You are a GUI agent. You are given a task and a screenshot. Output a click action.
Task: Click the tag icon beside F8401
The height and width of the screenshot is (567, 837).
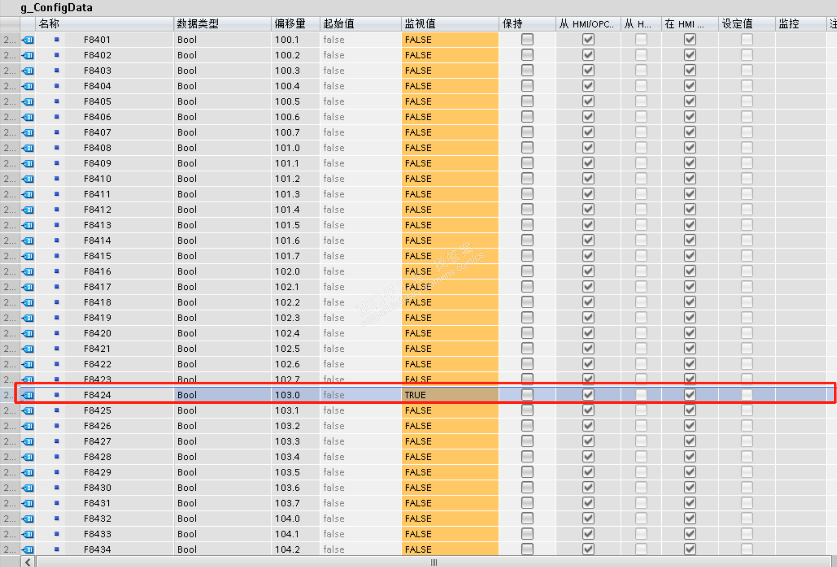coord(28,40)
